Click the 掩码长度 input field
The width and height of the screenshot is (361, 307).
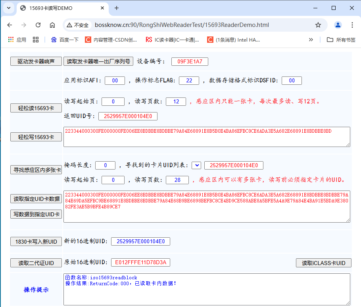pos(105,165)
